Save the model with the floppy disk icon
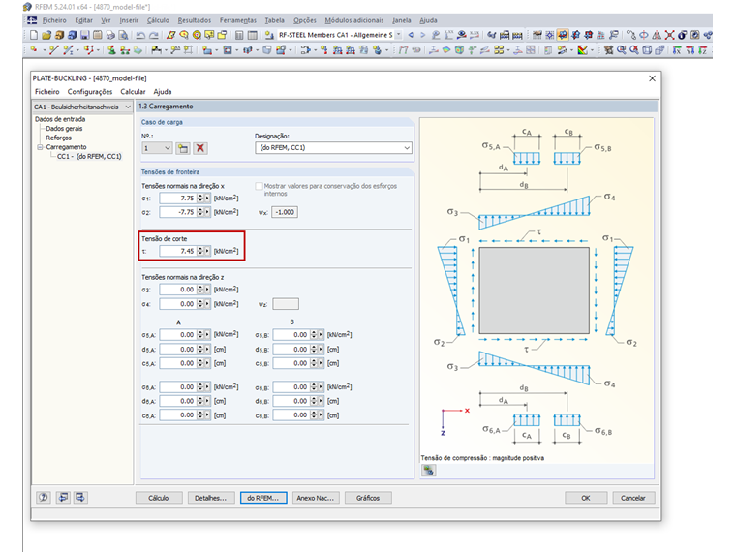The height and width of the screenshot is (552, 736). (x=84, y=35)
